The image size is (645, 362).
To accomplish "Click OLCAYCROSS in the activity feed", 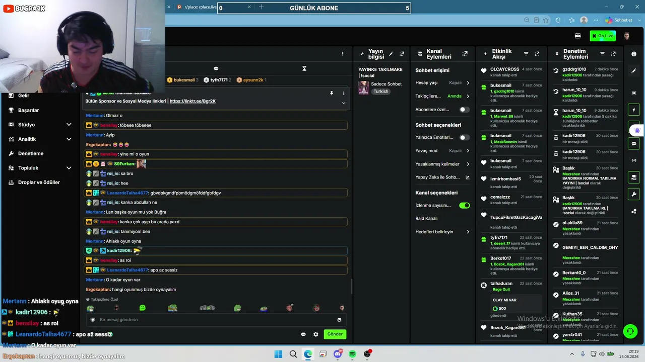I will 504,69.
